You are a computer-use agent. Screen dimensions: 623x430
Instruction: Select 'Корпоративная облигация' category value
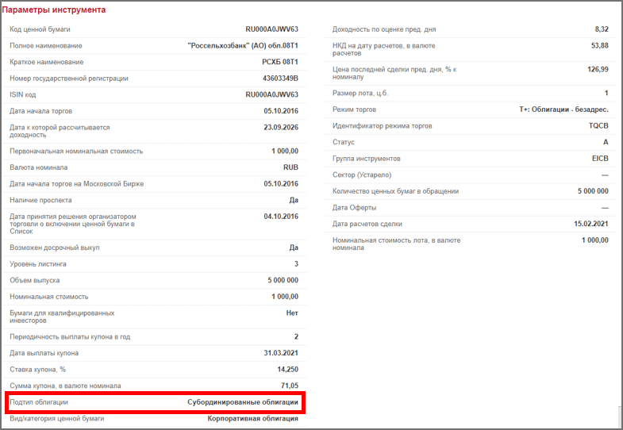(x=252, y=418)
